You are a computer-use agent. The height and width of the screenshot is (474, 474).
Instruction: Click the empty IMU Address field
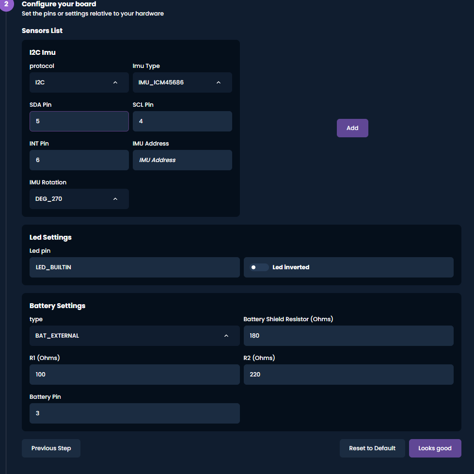pos(182,160)
